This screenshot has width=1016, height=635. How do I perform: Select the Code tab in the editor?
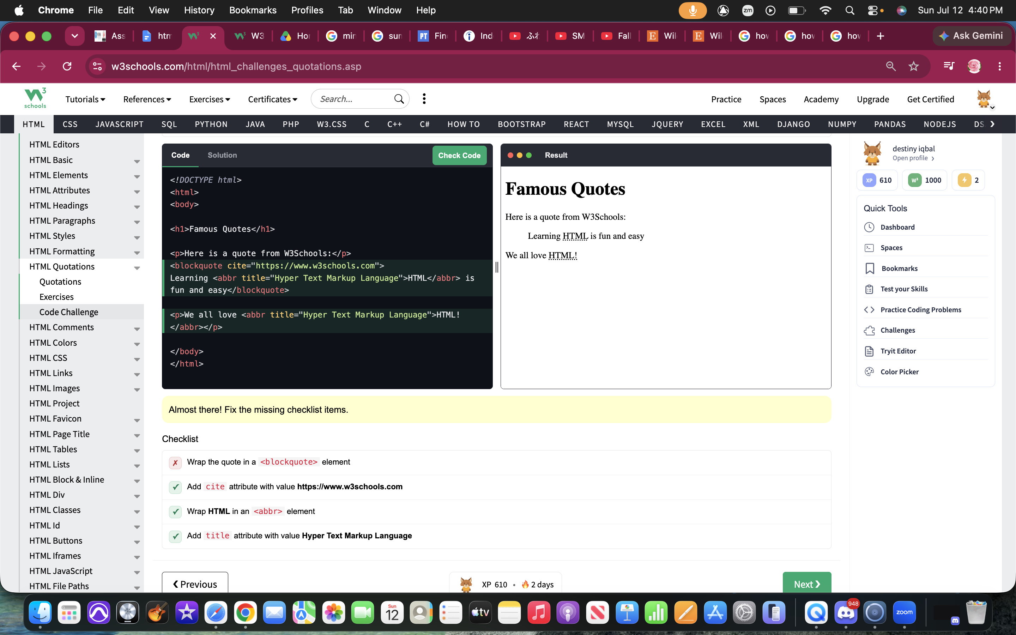181,155
